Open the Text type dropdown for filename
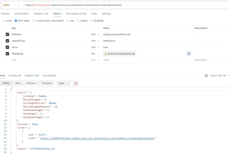234x157 pixels. coord(95,34)
